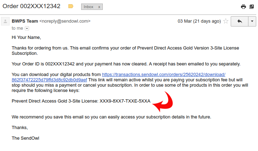Click the sender's avatar thumbnail
The image size is (258, 151).
click(5, 21)
